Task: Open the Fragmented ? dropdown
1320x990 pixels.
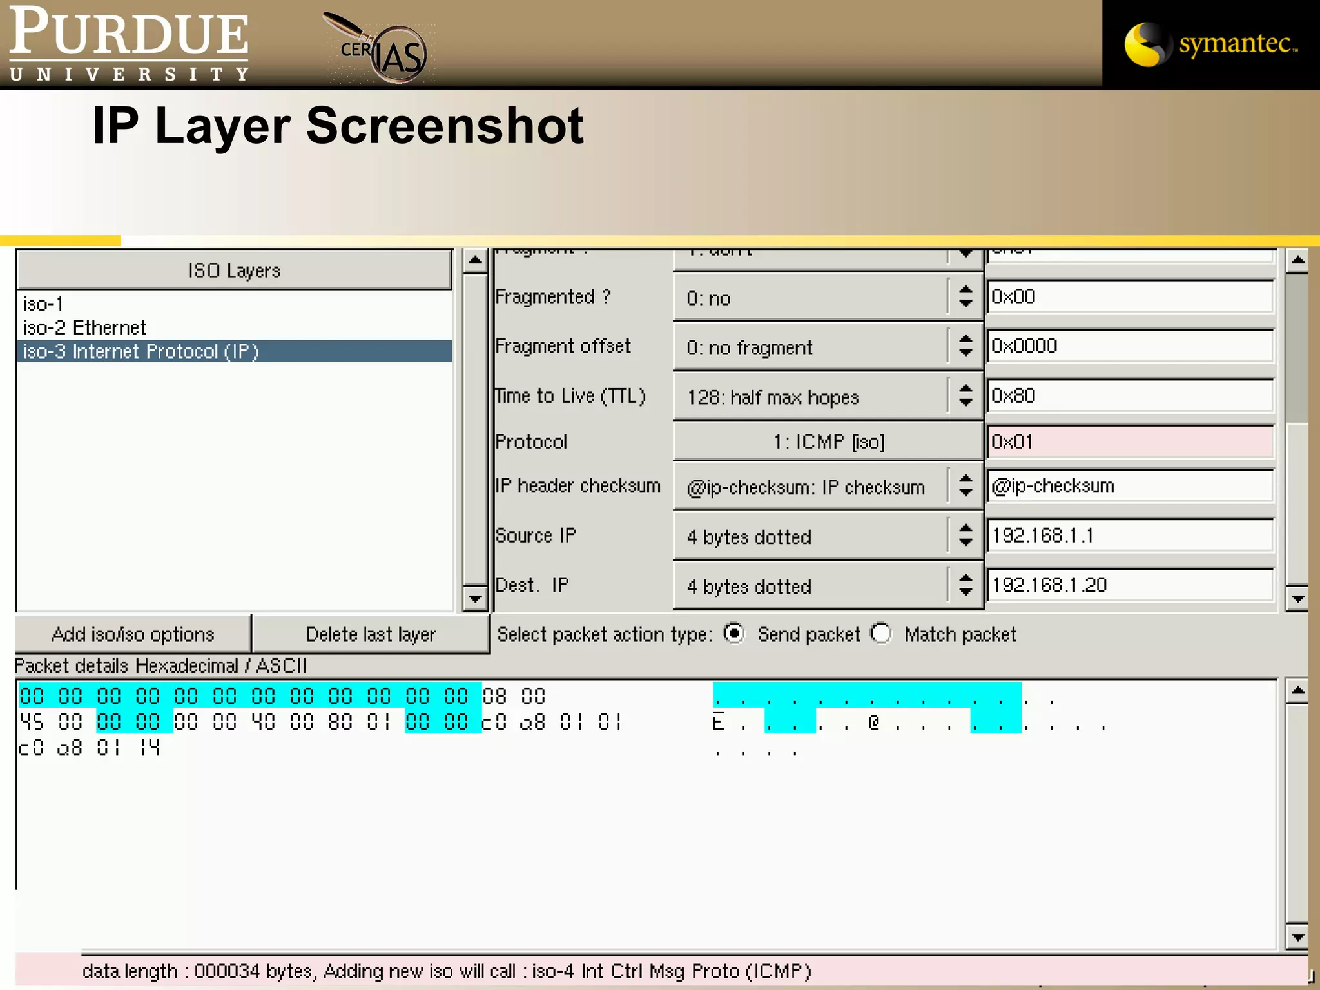Action: [828, 297]
